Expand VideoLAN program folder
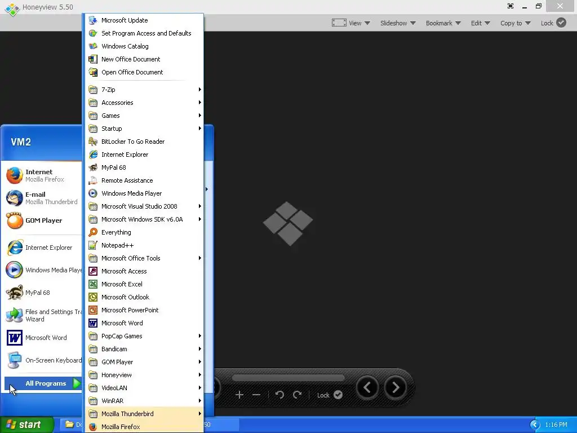The image size is (577, 433). pyautogui.click(x=144, y=388)
